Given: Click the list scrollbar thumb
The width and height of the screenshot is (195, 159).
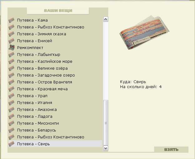Looking at the screenshot, I should [105, 123].
